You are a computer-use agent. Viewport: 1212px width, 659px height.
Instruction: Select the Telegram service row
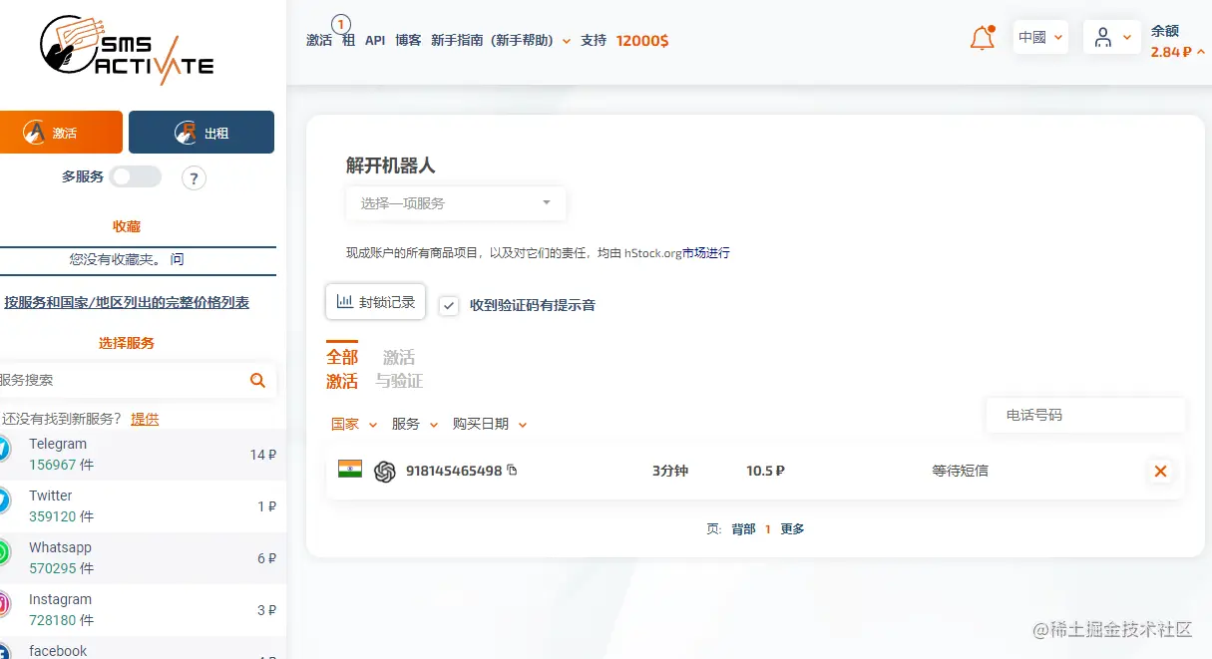pos(139,455)
